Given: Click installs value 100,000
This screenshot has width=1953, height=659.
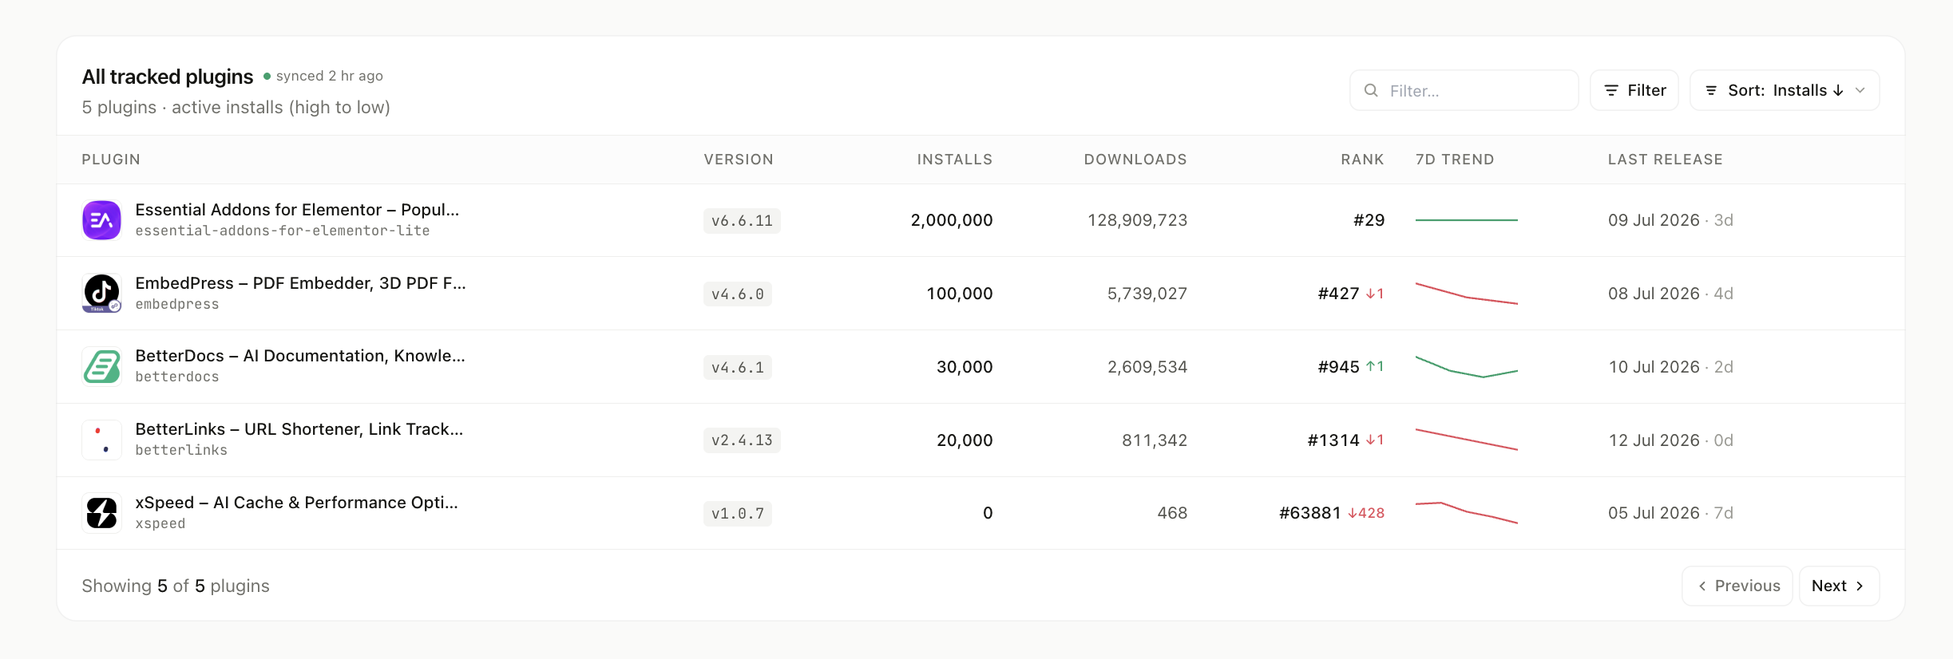Looking at the screenshot, I should click(x=960, y=294).
